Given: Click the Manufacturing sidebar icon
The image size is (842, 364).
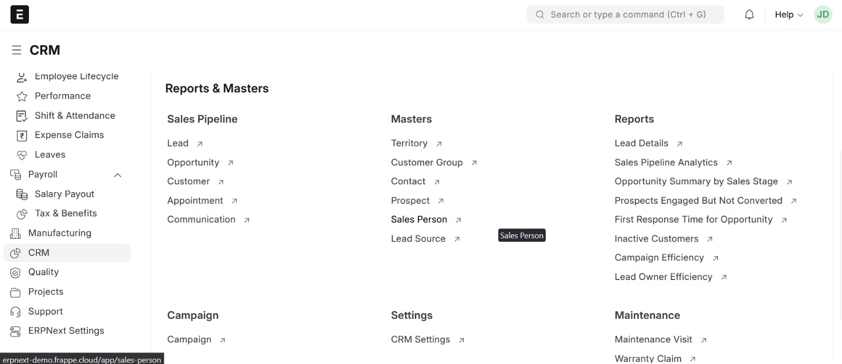Looking at the screenshot, I should [x=16, y=233].
